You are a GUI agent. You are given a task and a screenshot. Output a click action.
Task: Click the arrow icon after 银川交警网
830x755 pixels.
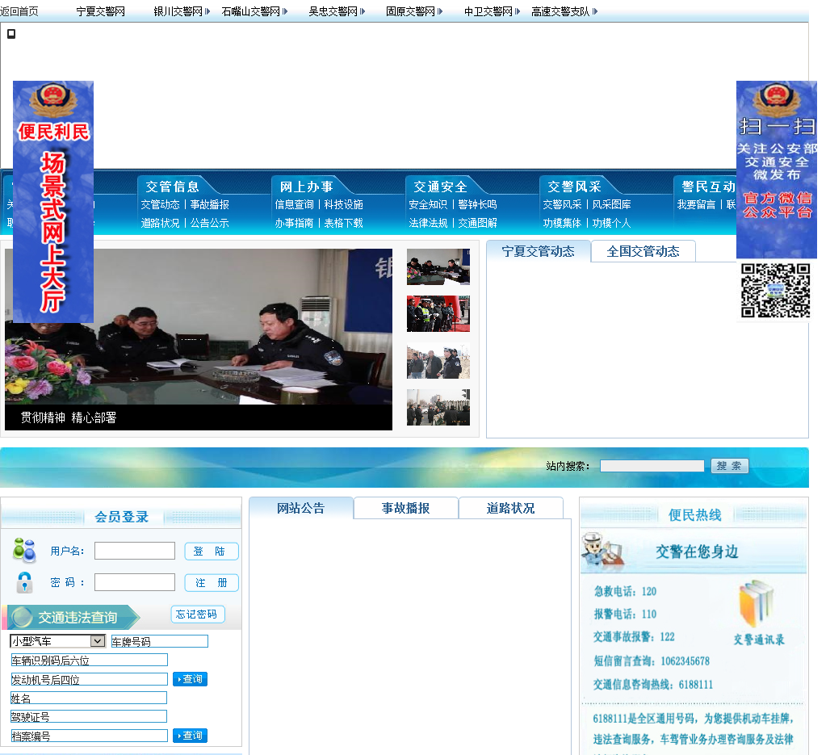coord(207,11)
